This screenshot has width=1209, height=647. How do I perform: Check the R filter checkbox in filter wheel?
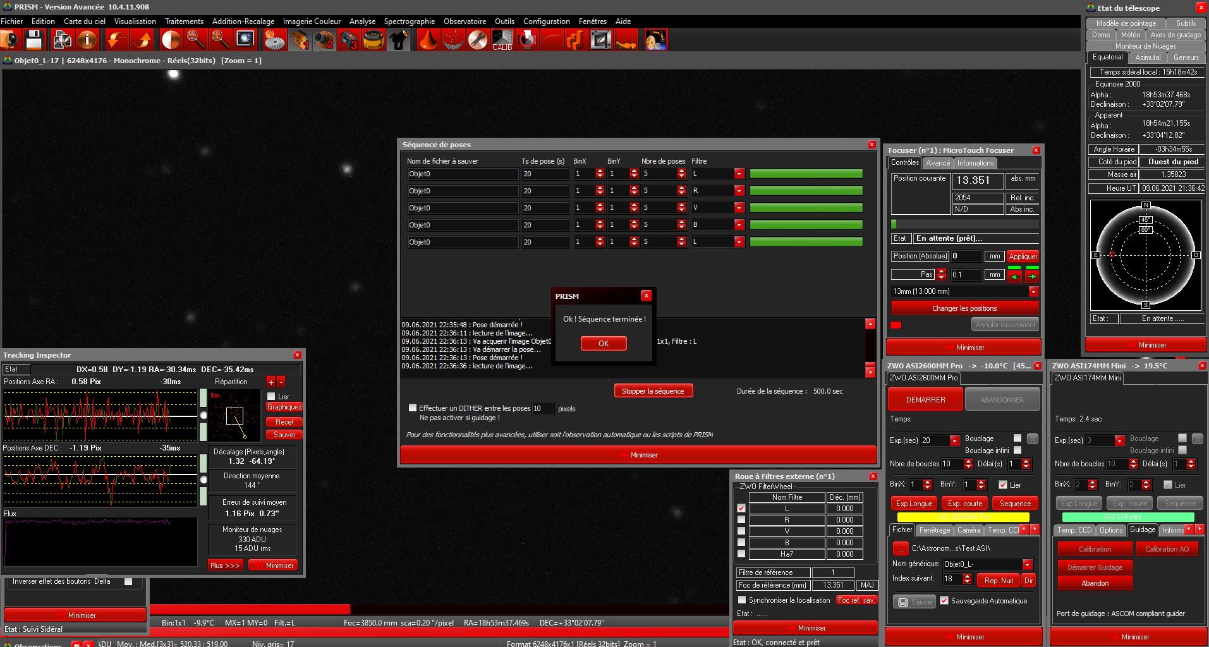pyautogui.click(x=741, y=520)
